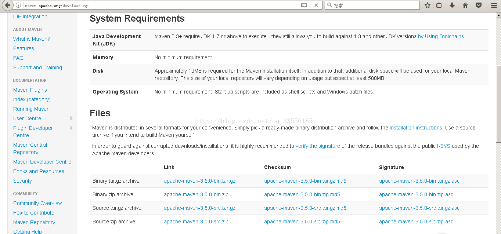Show bookmarks list icon

coord(439,6)
